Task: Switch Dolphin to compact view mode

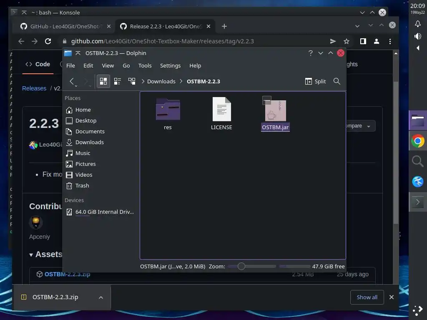Action: click(x=117, y=81)
